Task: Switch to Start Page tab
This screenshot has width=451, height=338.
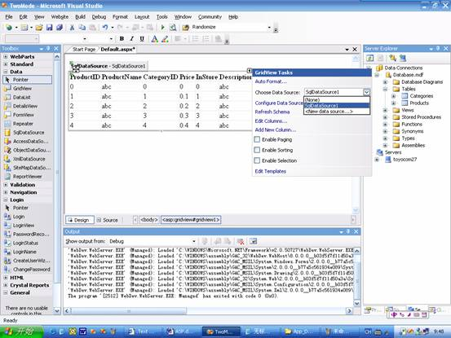Action: click(x=84, y=50)
